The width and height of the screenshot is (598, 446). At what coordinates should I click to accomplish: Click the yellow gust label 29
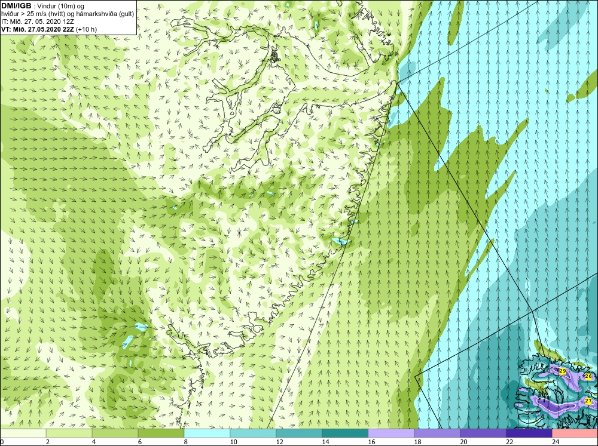563,371
